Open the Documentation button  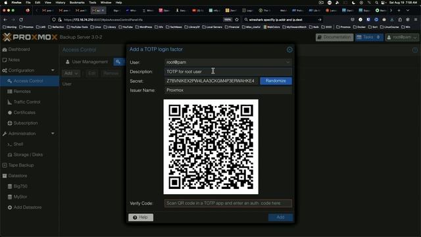[334, 37]
